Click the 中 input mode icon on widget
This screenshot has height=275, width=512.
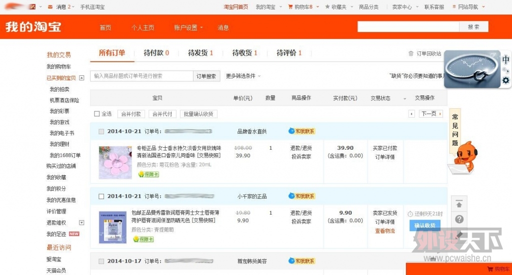(506, 59)
